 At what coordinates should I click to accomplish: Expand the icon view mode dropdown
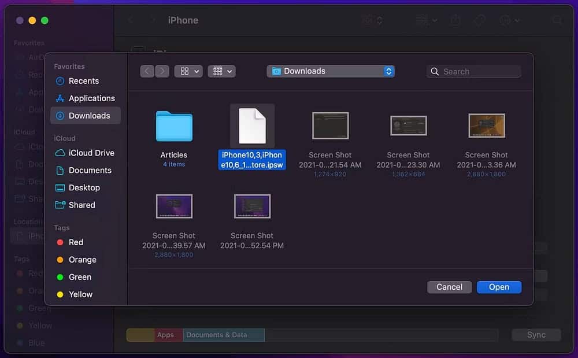tap(189, 71)
